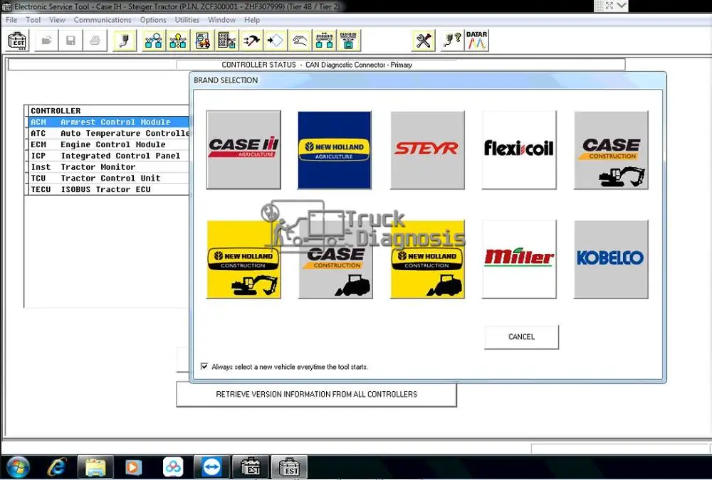Open the Communications menu
Screen dimensions: 712x480
pos(103,20)
